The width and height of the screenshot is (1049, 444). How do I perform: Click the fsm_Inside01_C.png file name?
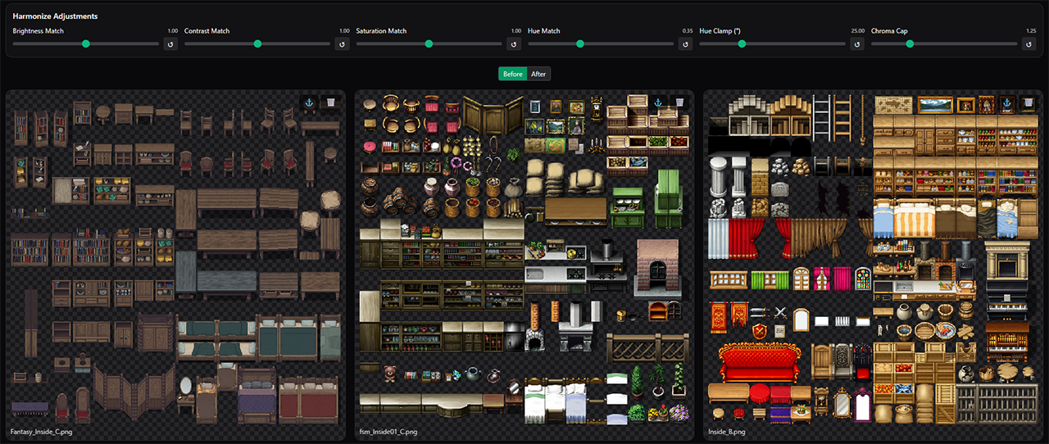(x=388, y=431)
